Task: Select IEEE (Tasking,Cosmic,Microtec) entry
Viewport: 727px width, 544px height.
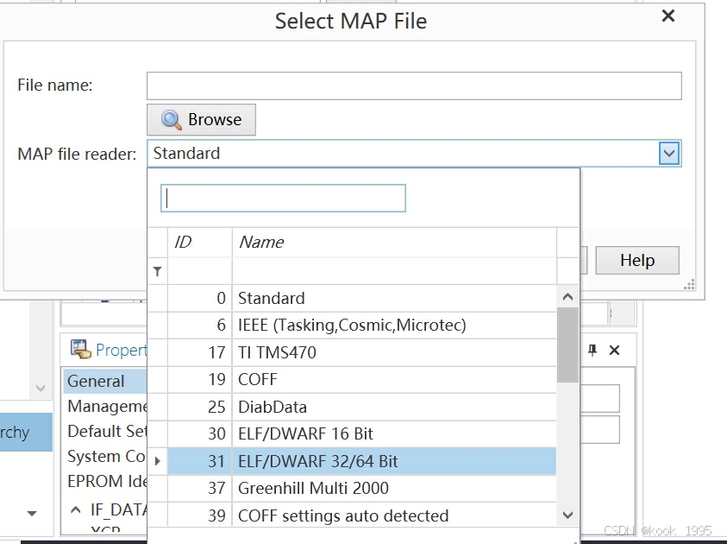Action: (x=361, y=325)
